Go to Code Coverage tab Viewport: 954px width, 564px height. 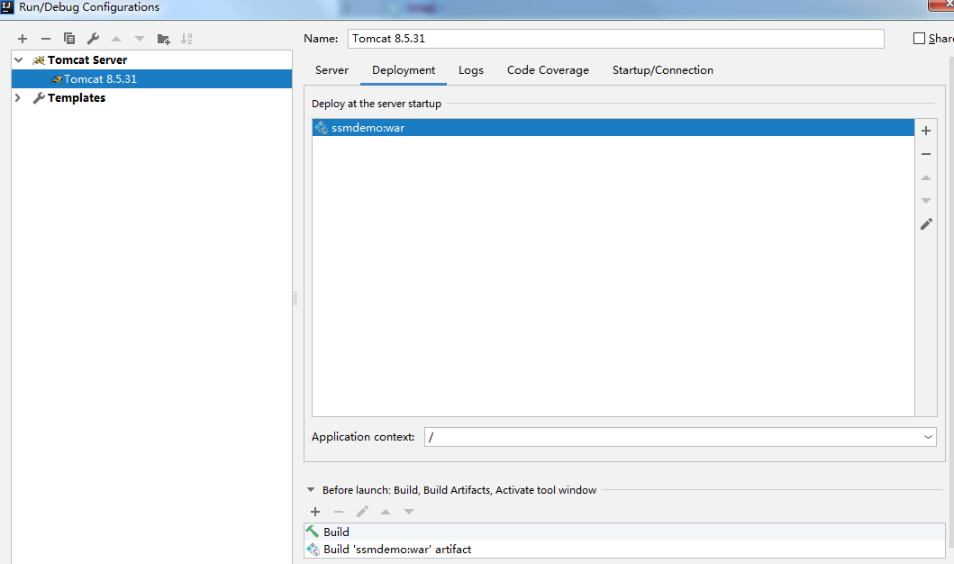coord(548,70)
